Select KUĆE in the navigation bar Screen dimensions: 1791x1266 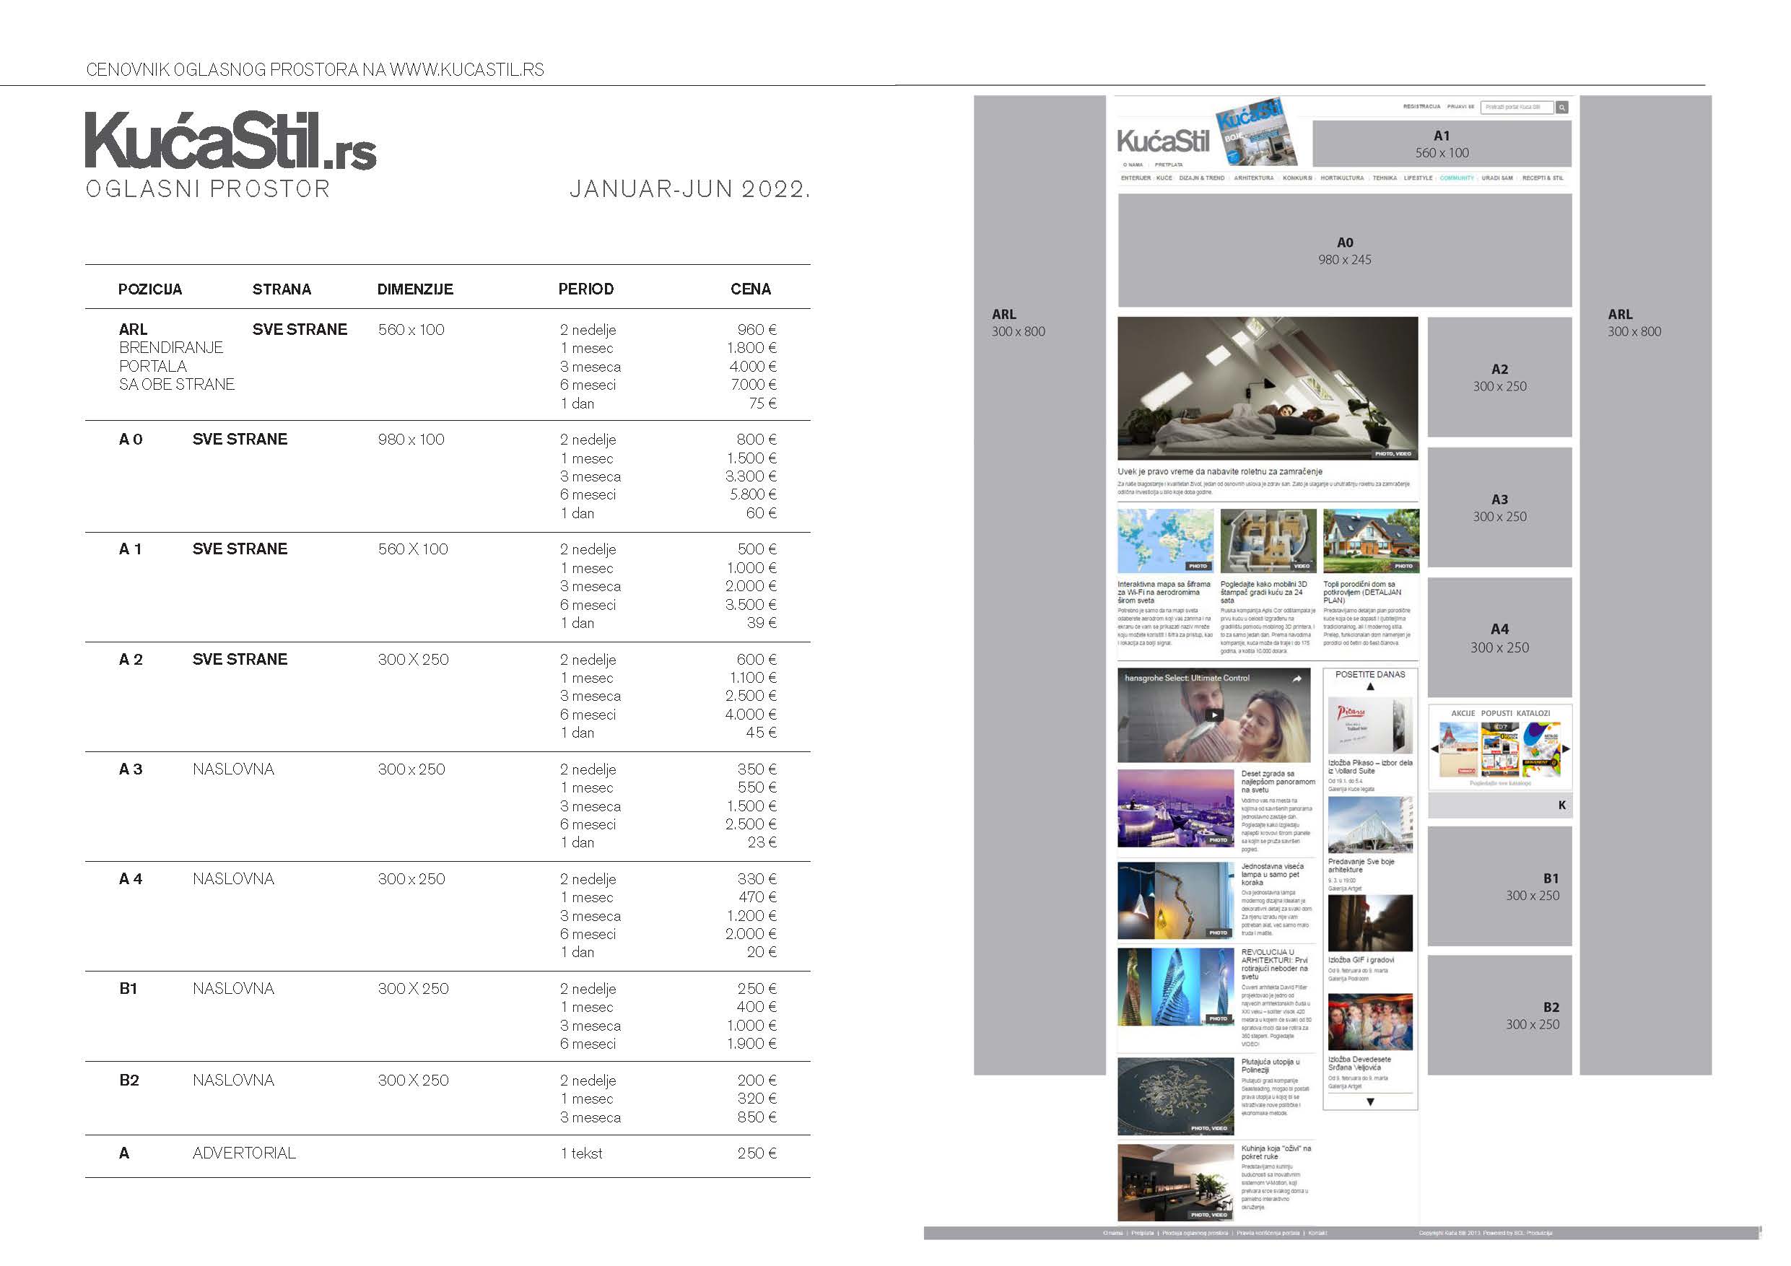click(x=1164, y=178)
